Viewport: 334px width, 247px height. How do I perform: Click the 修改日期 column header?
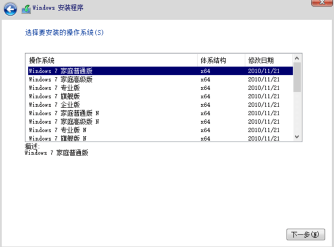(x=261, y=60)
